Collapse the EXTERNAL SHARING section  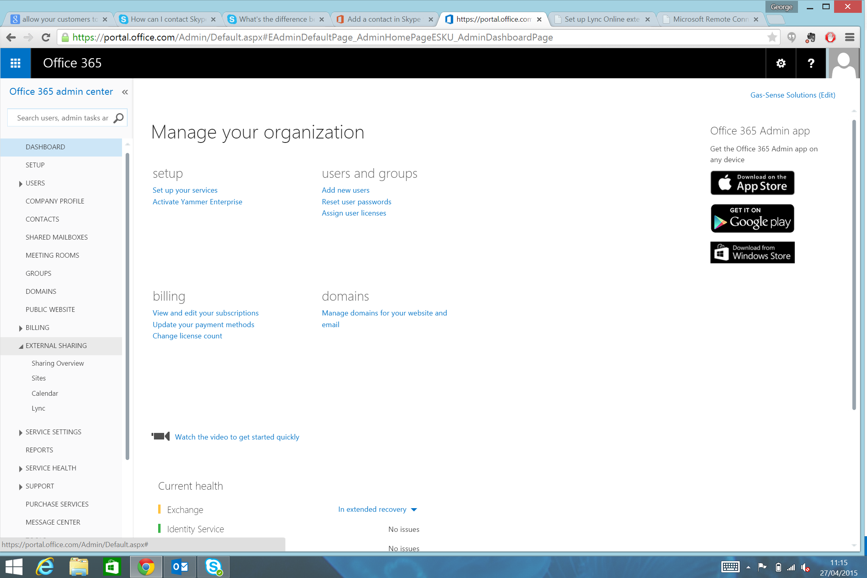click(x=20, y=346)
